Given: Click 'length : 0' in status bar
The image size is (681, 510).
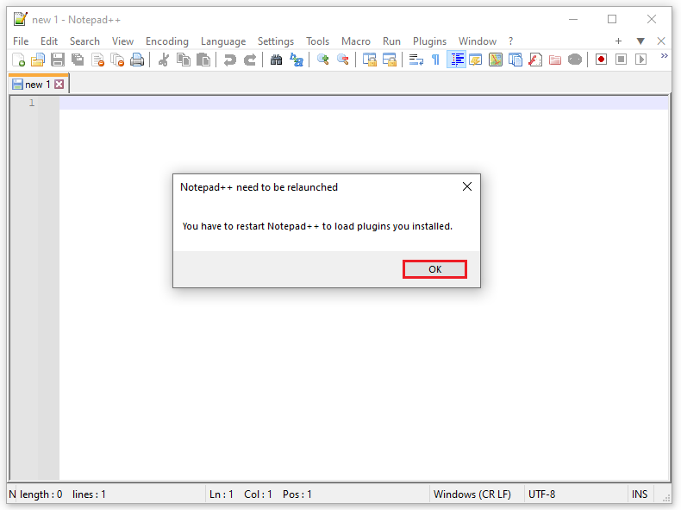Looking at the screenshot, I should coord(41,494).
